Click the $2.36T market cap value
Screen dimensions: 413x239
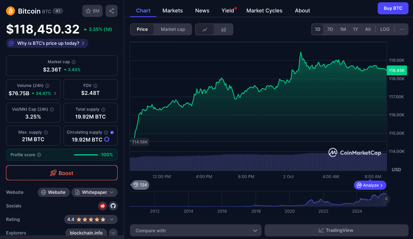pyautogui.click(x=52, y=70)
